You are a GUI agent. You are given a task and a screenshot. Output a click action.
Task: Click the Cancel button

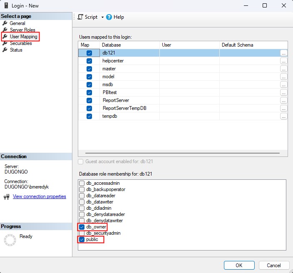[x=274, y=266]
